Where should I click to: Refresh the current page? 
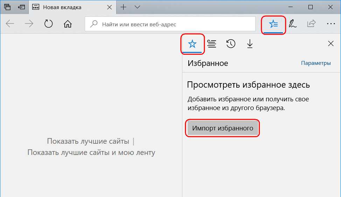pos(48,24)
